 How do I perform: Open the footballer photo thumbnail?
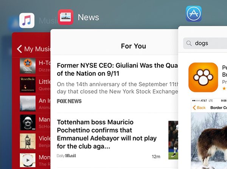[173, 140]
